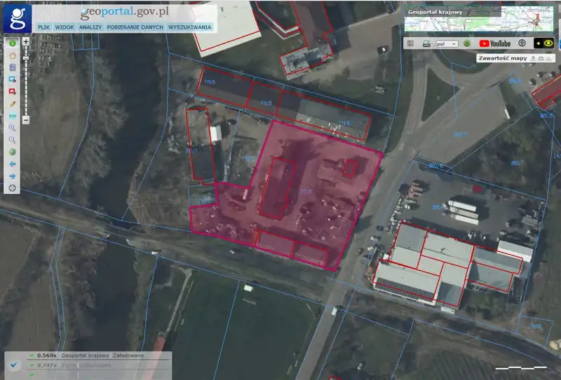The width and height of the screenshot is (561, 380).
Task: Go to next map view arrow
Action: tap(12, 176)
